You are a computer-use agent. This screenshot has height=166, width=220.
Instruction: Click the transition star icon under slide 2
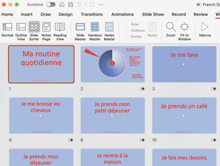(142, 89)
